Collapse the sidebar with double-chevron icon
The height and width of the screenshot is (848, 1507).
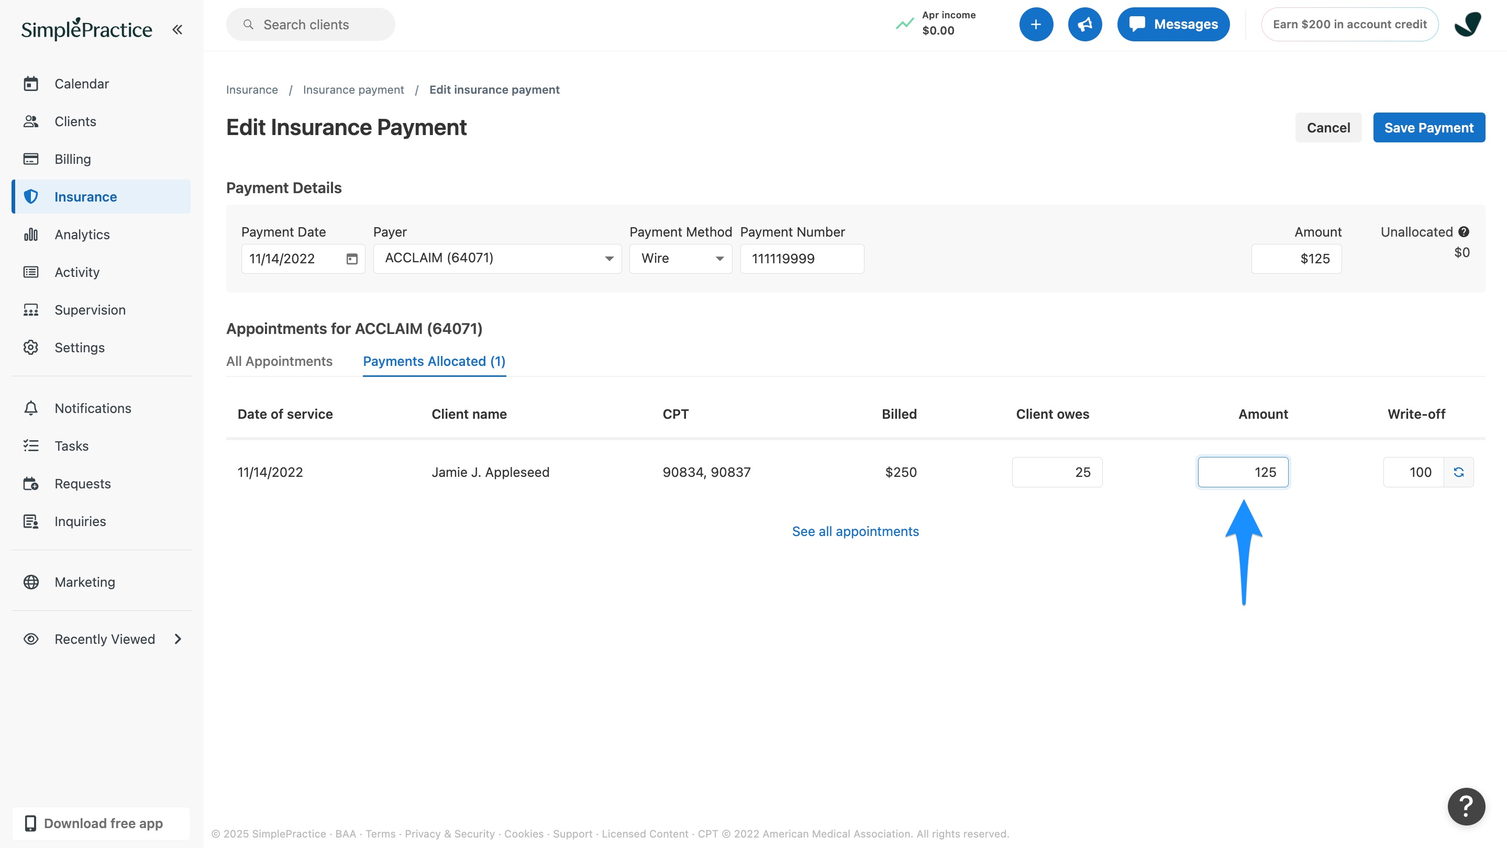pyautogui.click(x=178, y=29)
